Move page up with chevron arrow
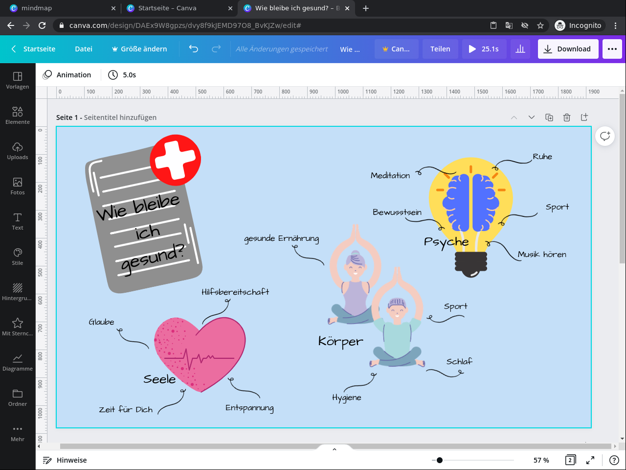626x470 pixels. point(514,117)
